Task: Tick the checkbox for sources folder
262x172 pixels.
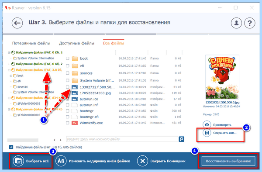Action: point(68,73)
